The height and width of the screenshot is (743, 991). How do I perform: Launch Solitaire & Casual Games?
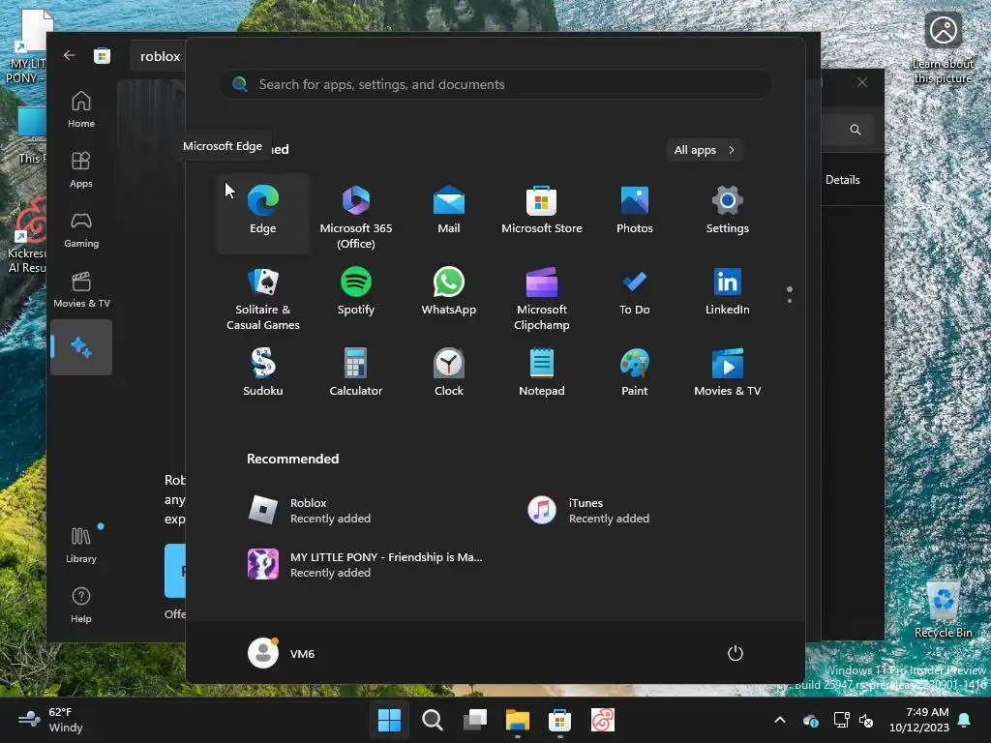[x=263, y=297]
